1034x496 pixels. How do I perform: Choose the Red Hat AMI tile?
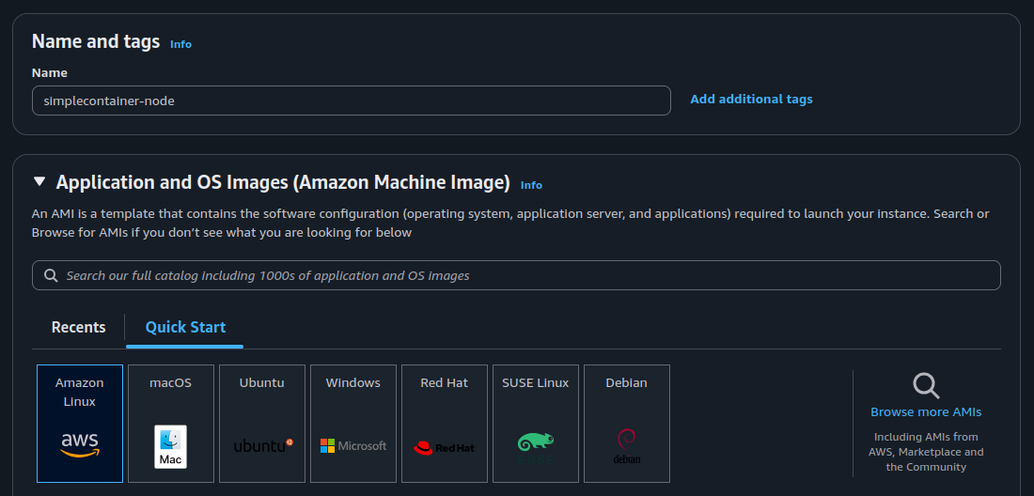tap(444, 424)
